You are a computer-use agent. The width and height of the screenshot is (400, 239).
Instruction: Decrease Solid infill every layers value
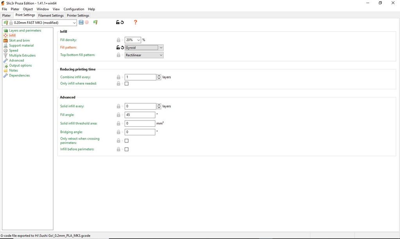pyautogui.click(x=159, y=108)
